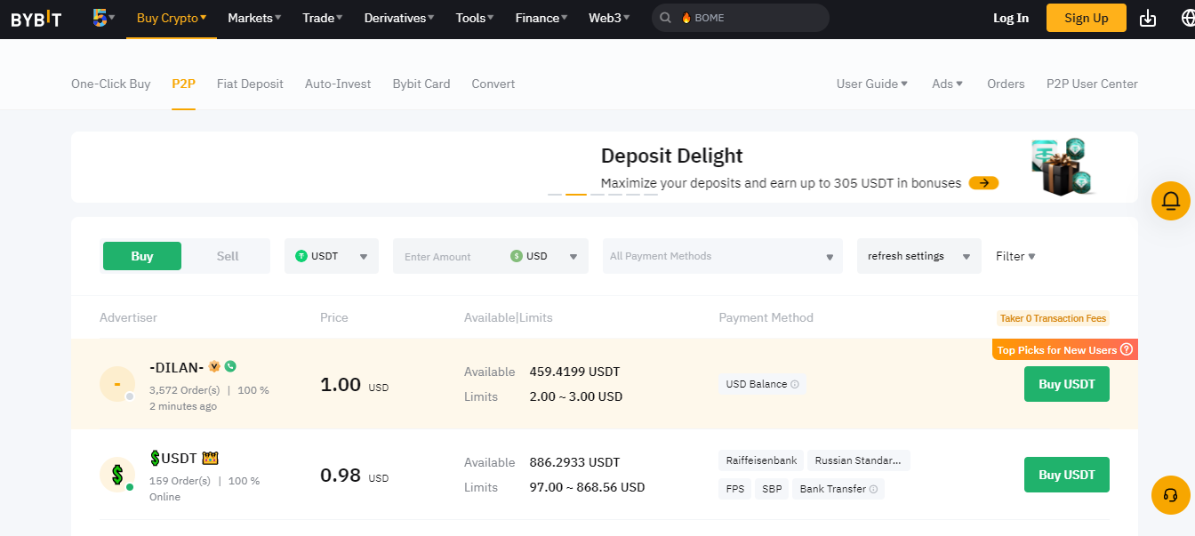Click the Sign Up button
Screen dimensions: 1195x536
pyautogui.click(x=1087, y=18)
